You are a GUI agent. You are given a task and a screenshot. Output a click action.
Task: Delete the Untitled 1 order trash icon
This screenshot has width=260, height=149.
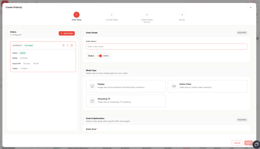point(68,45)
